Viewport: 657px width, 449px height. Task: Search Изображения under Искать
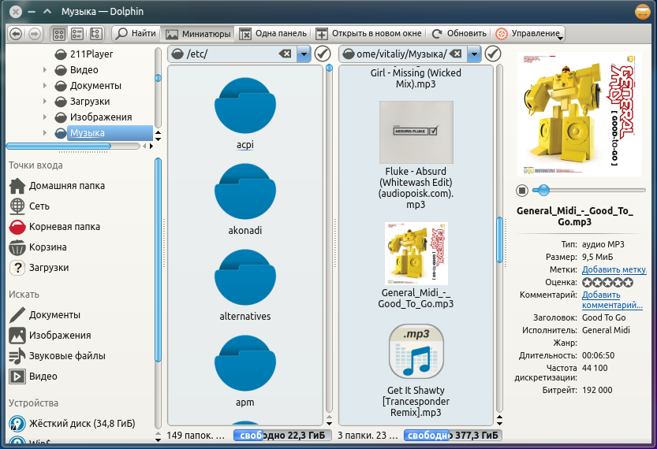(50, 336)
